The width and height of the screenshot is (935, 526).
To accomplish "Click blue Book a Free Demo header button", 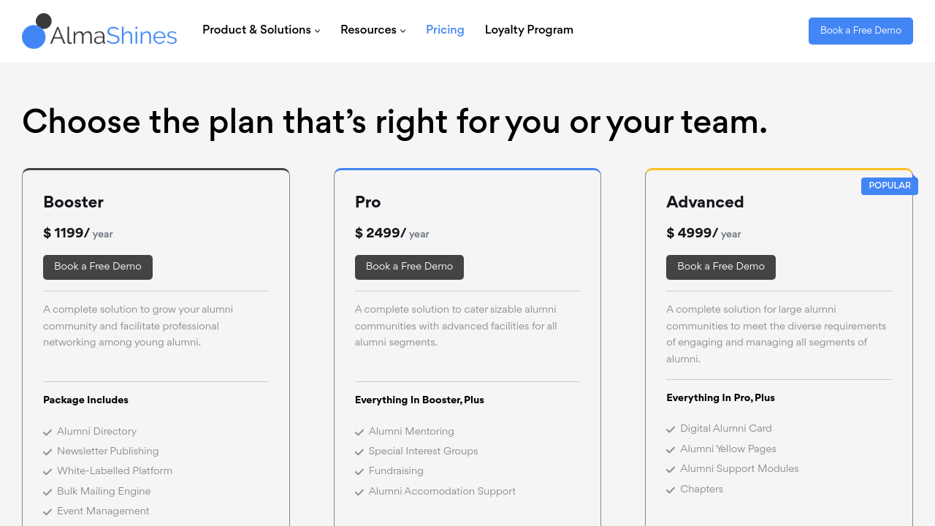I will point(860,31).
